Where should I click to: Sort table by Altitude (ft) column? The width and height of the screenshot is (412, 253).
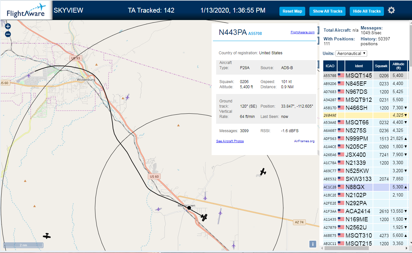point(399,66)
